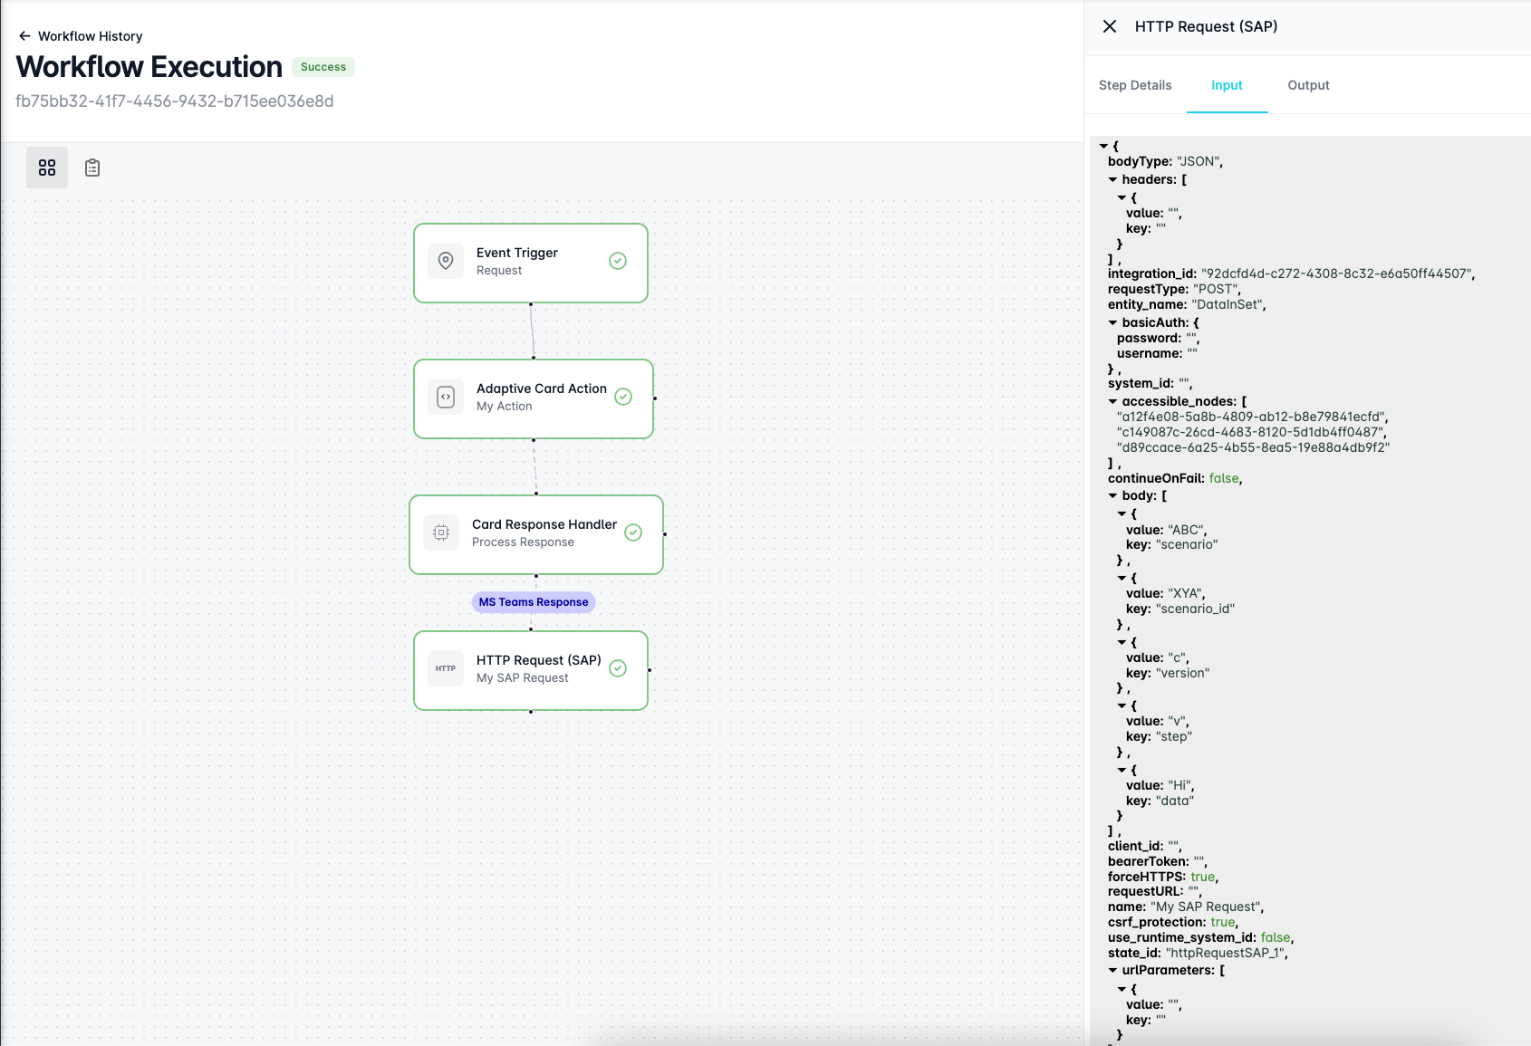Collapse the accessible_nodes array

(x=1113, y=401)
